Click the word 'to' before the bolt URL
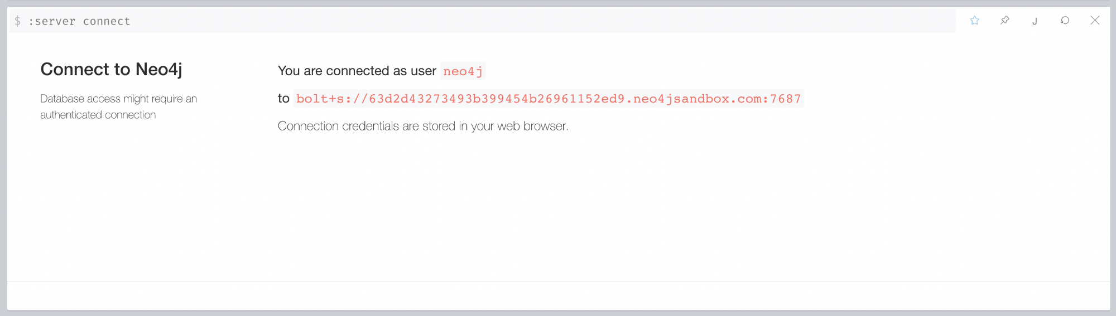 tap(283, 99)
